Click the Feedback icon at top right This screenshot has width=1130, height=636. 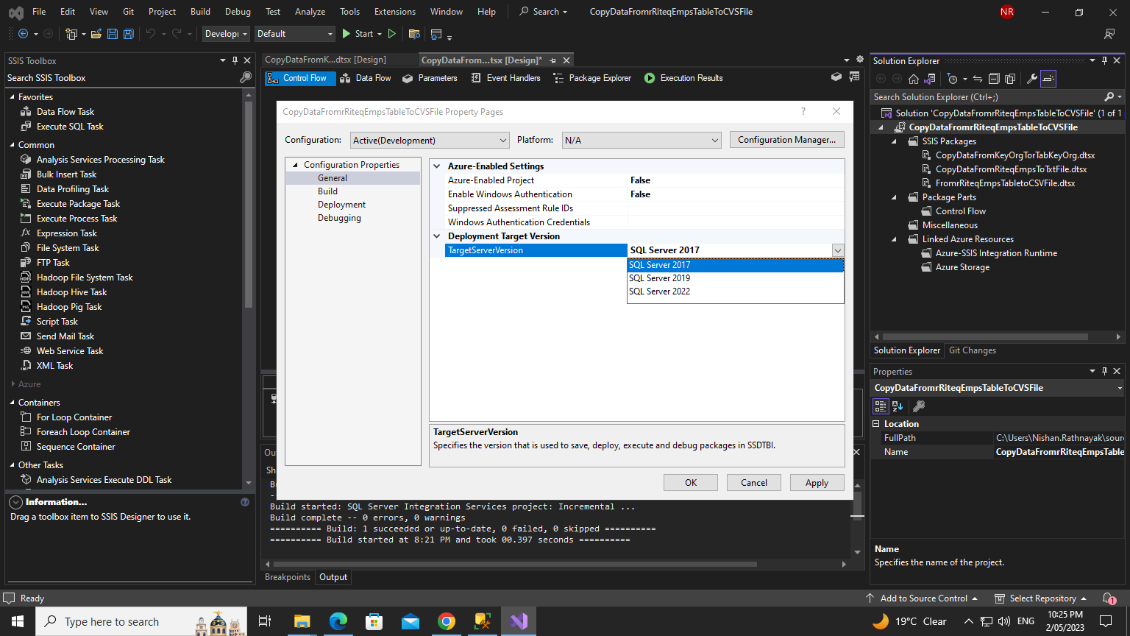point(1109,34)
